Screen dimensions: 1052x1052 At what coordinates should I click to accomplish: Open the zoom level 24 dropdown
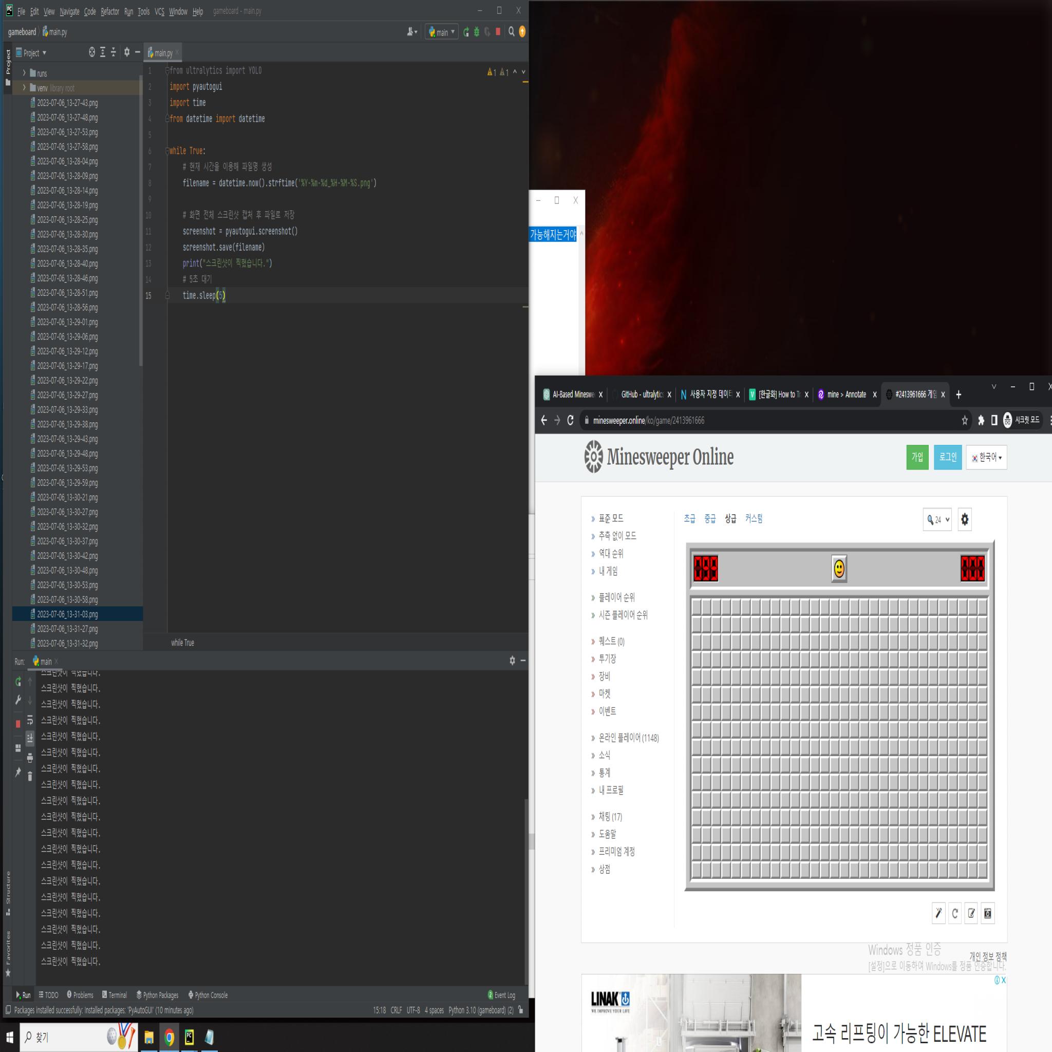click(x=937, y=519)
